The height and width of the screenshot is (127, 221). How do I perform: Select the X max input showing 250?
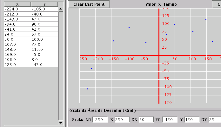(x=122, y=120)
